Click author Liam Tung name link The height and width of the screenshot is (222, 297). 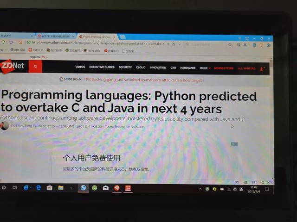pyautogui.click(x=24, y=126)
